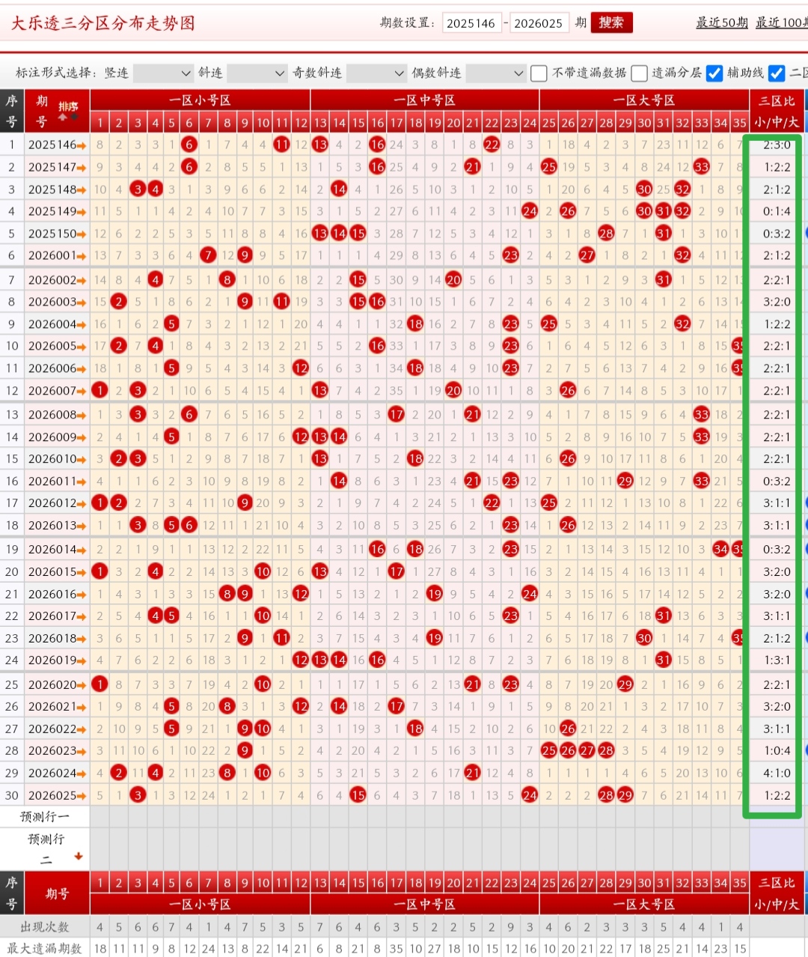The width and height of the screenshot is (808, 957).
Task: Open the 竖连 dropdown
Action: 163,73
